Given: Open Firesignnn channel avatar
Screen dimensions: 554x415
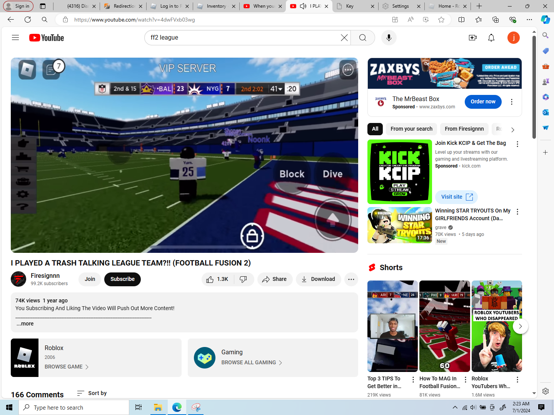Looking at the screenshot, I should coord(18,279).
